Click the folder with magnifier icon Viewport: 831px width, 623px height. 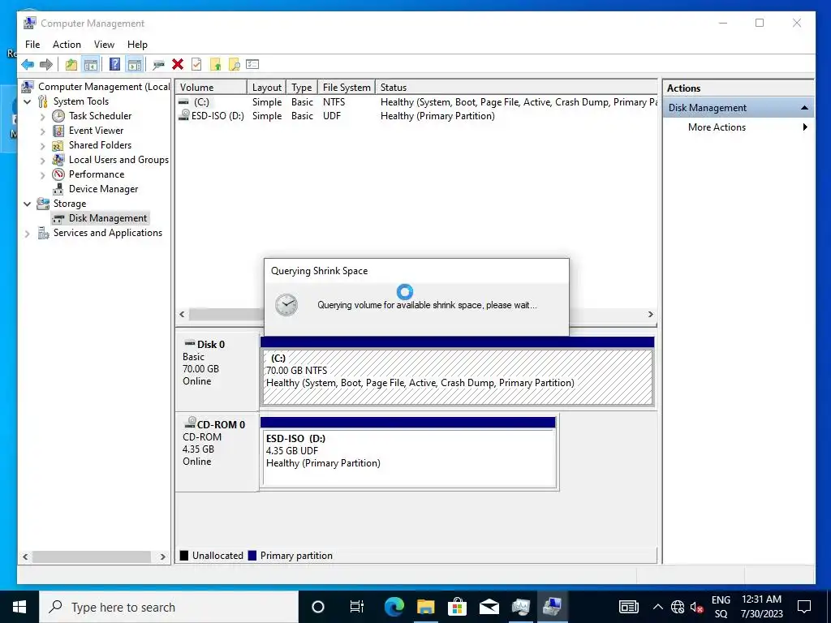pos(234,65)
